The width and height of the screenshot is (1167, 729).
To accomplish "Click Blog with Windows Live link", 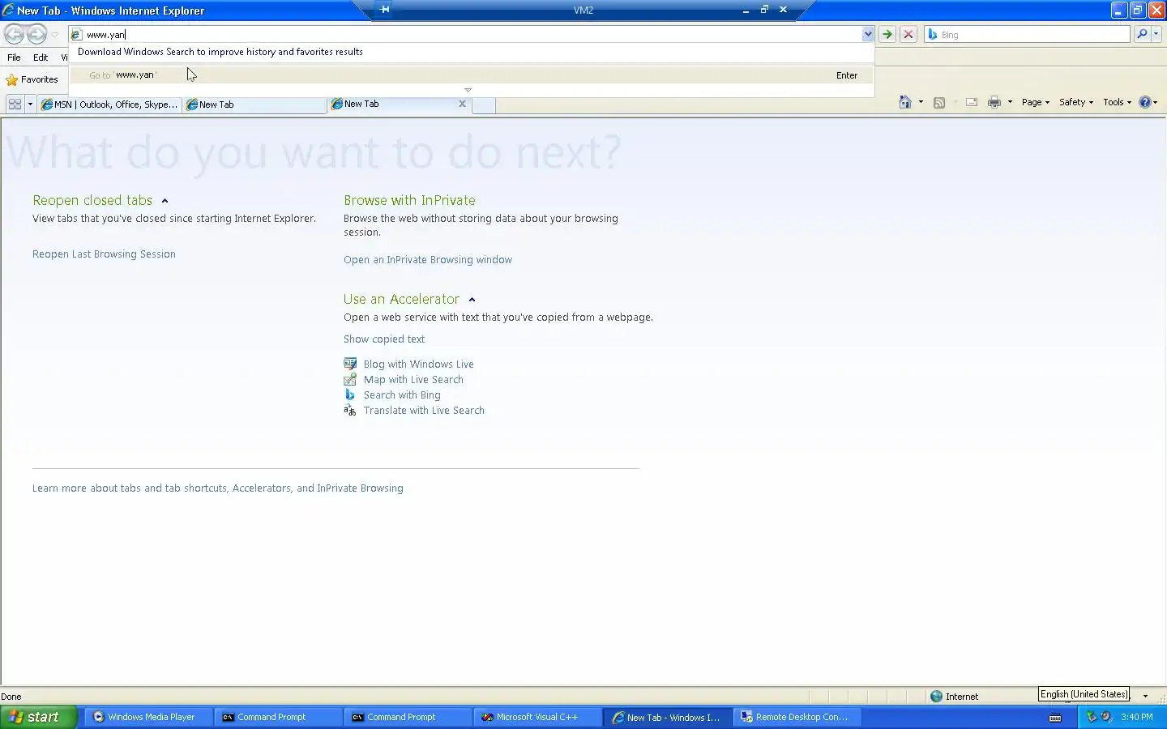I will (419, 364).
